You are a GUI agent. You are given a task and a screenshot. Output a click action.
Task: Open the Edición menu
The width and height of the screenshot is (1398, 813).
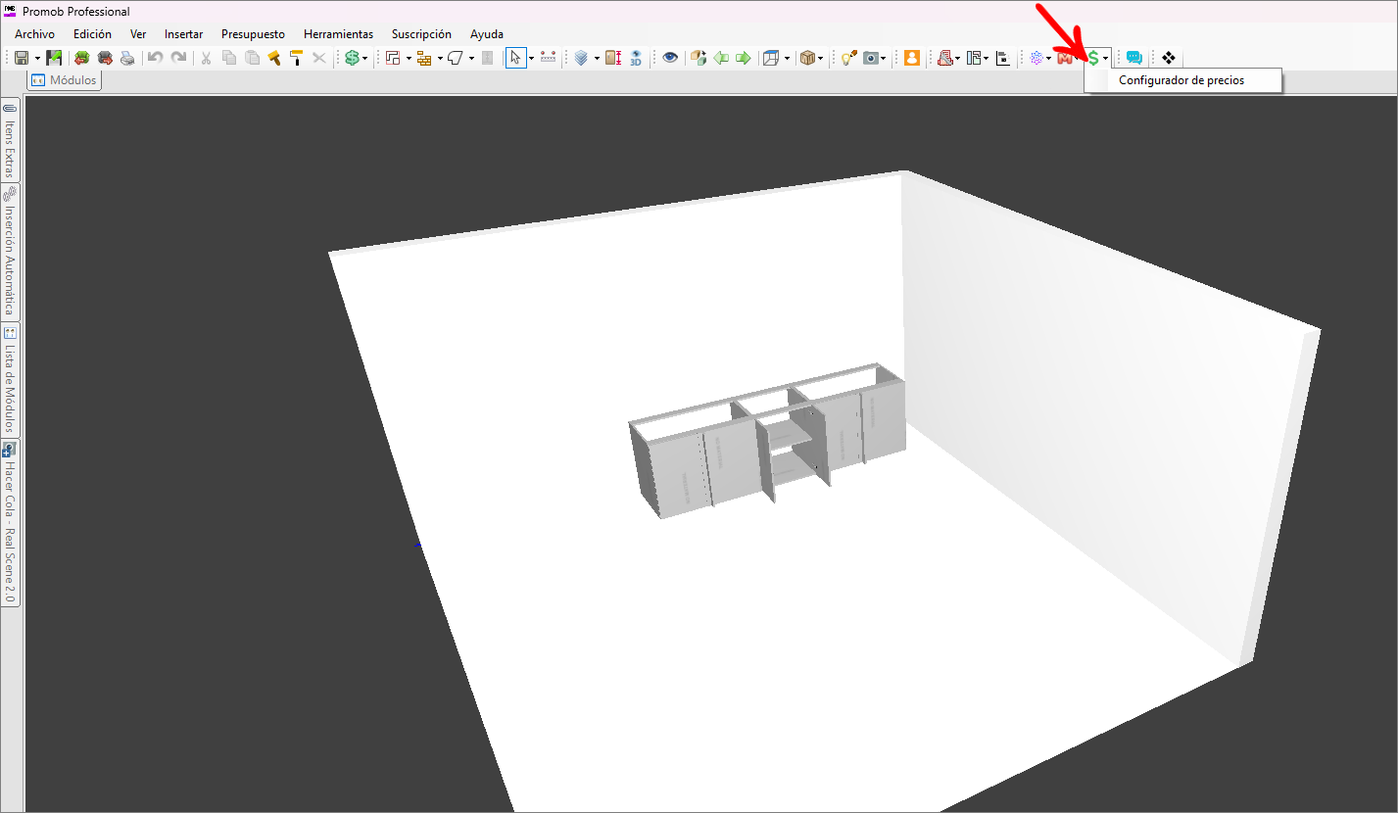click(92, 34)
